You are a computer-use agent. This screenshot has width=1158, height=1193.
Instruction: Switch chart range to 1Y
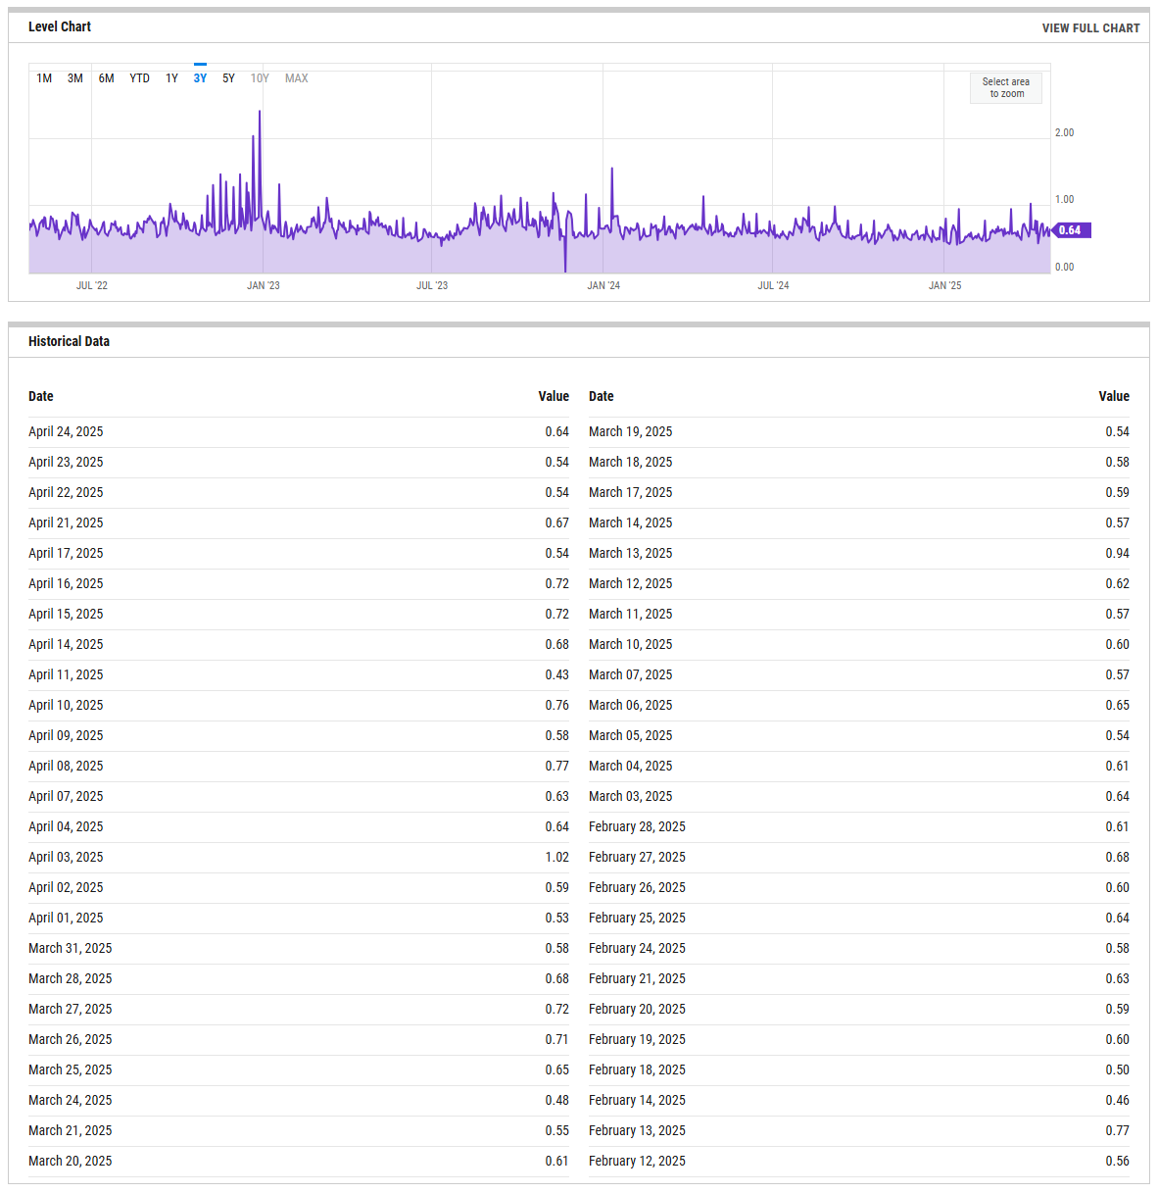pyautogui.click(x=171, y=78)
